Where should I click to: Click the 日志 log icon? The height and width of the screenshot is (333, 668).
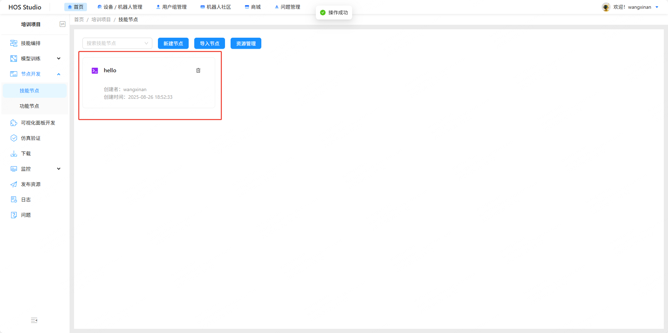tap(14, 200)
